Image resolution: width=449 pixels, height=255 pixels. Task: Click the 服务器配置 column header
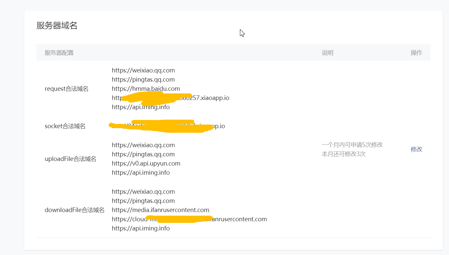[59, 53]
